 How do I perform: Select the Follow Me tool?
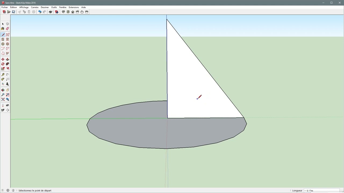[x=8, y=64]
